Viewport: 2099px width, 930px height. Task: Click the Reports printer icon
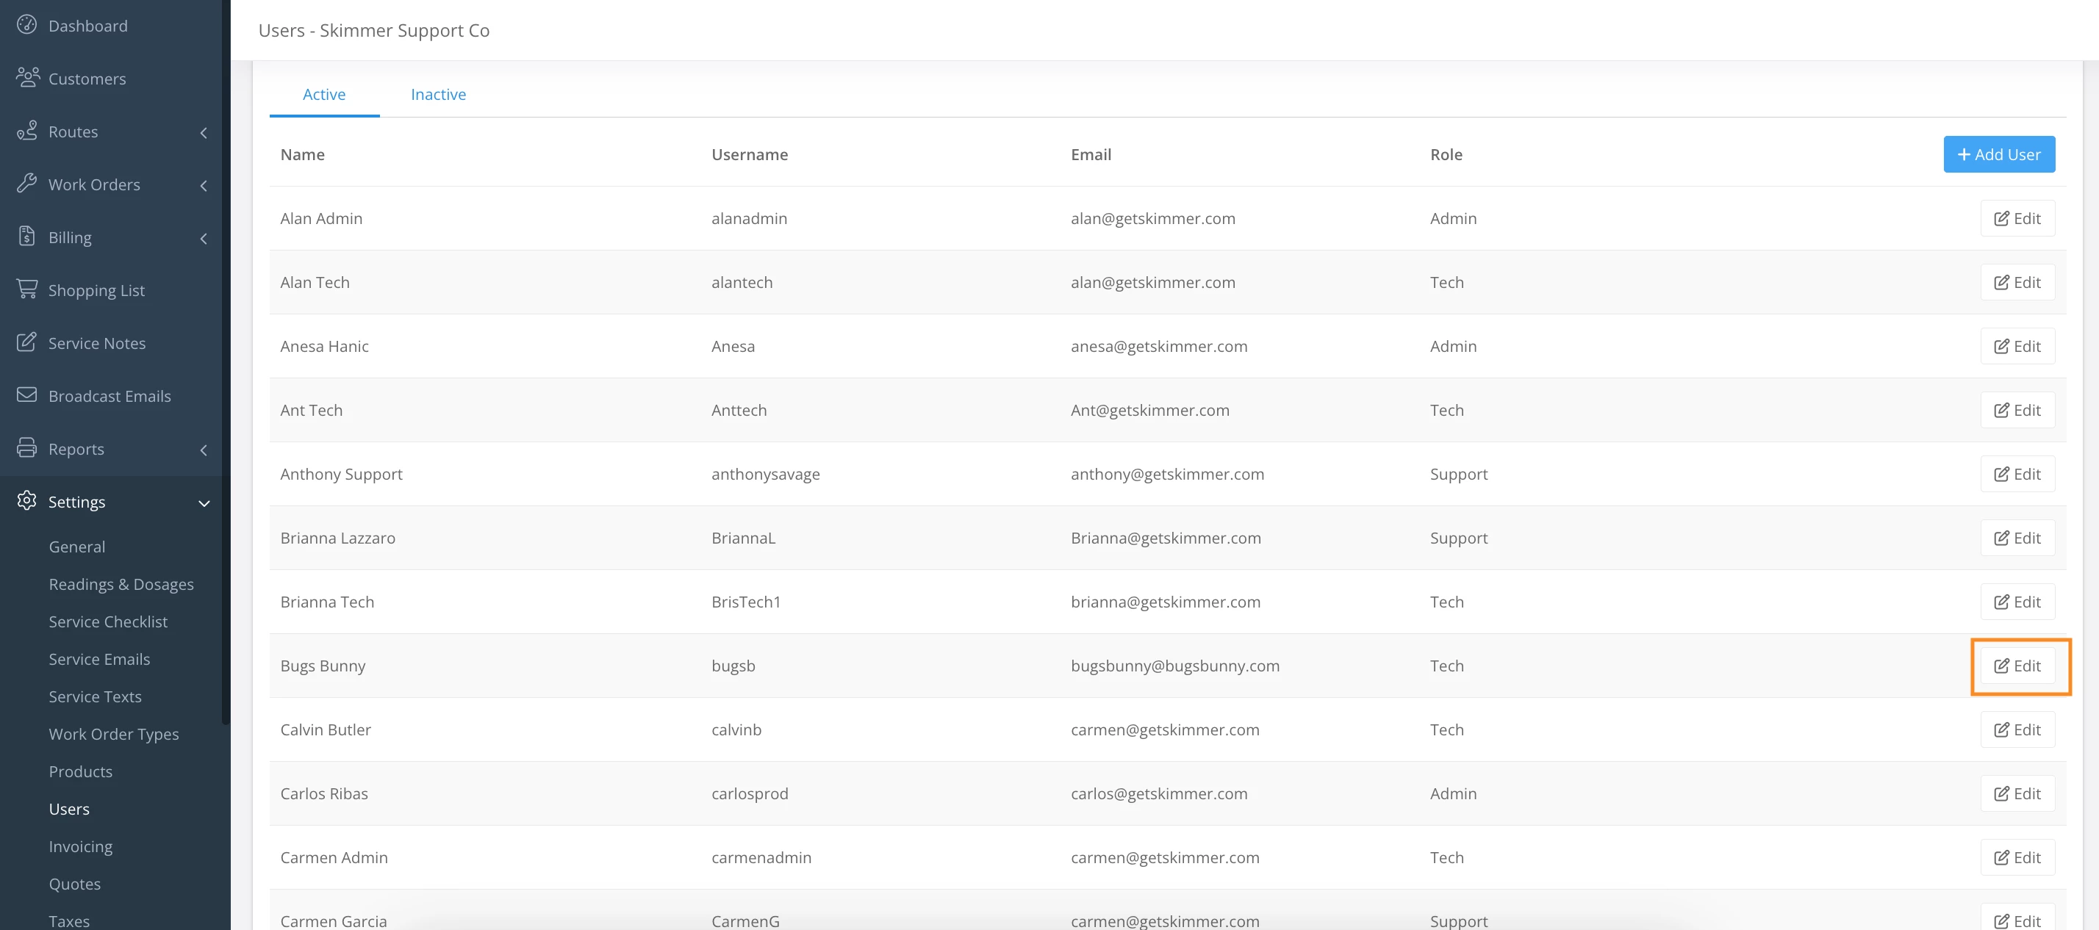[27, 448]
